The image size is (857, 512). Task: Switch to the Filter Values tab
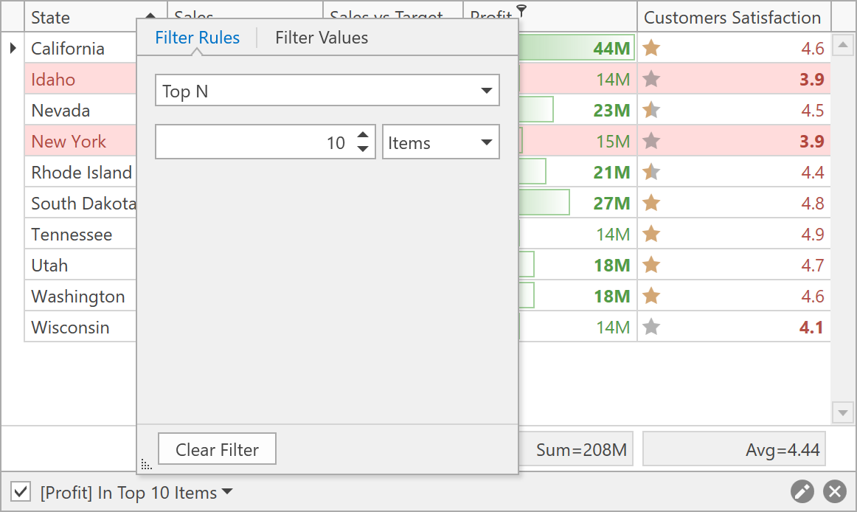pyautogui.click(x=322, y=37)
